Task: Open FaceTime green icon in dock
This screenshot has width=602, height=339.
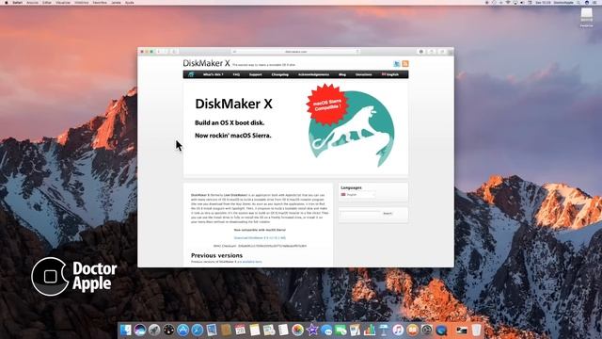Action: click(x=341, y=330)
